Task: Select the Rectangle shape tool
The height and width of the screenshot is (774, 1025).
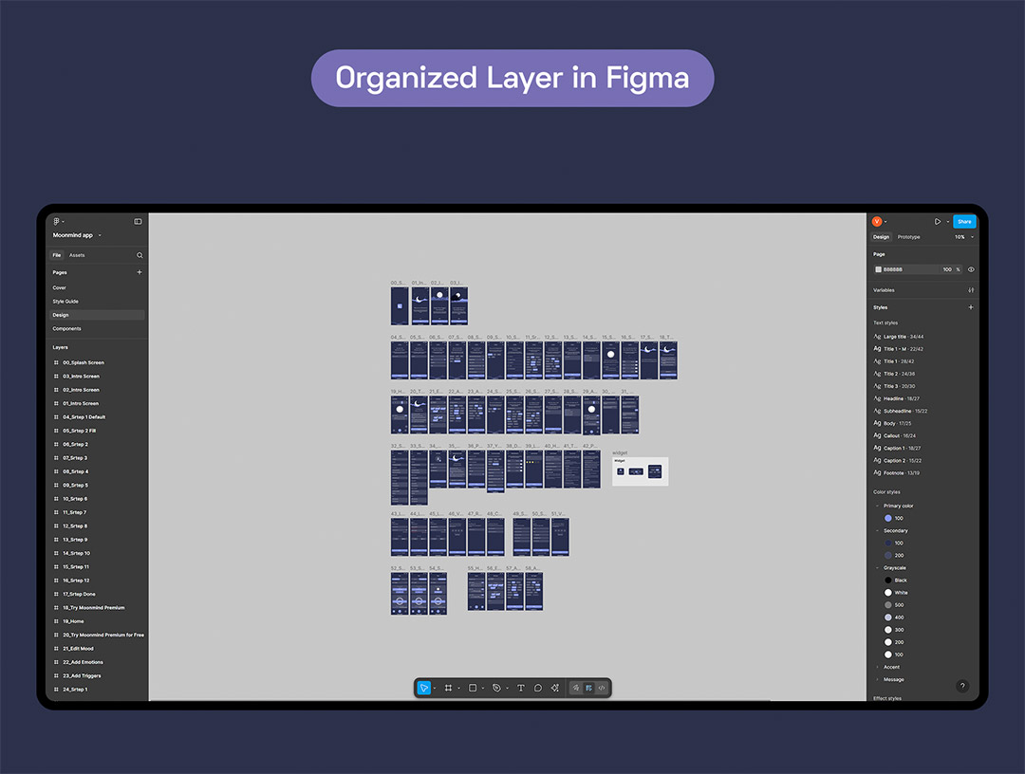Action: click(x=473, y=688)
